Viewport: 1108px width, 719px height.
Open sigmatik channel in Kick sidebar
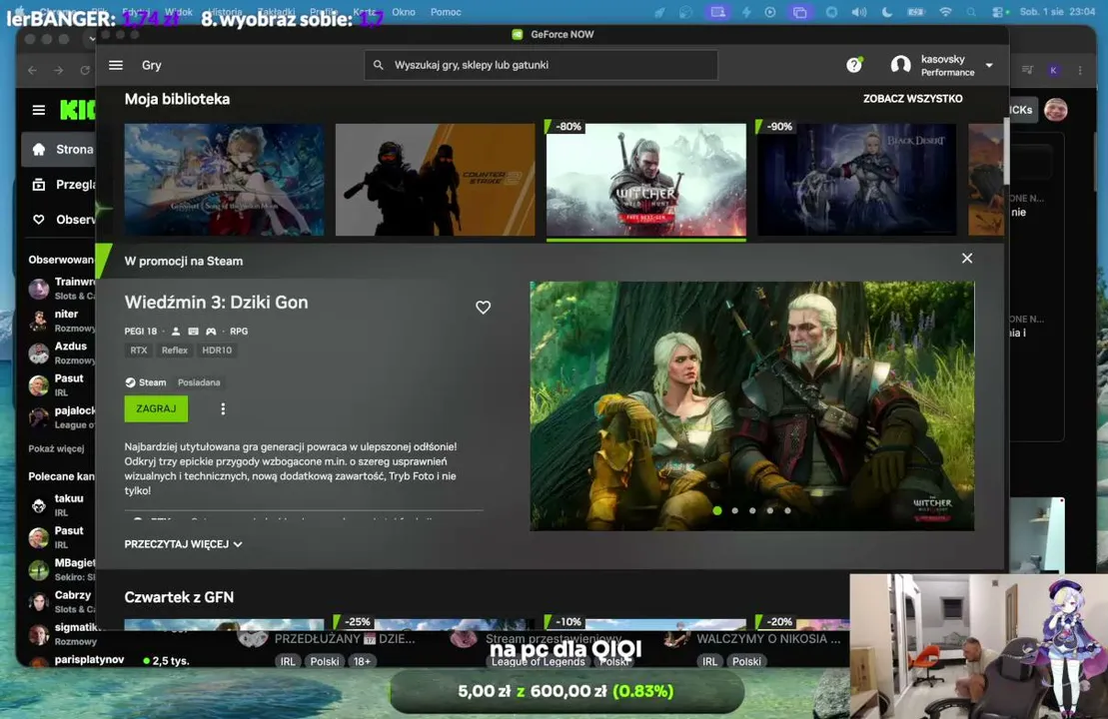[62, 633]
